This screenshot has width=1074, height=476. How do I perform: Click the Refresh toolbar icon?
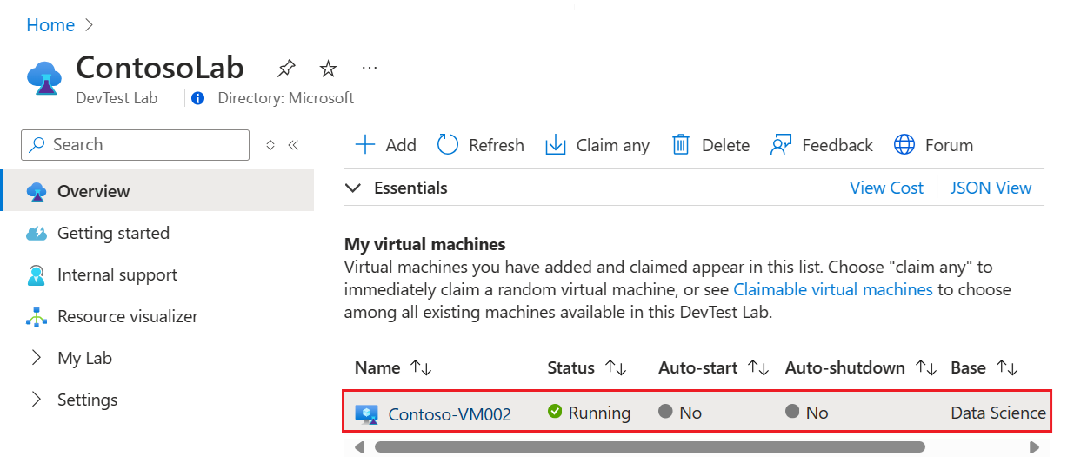[x=448, y=145]
